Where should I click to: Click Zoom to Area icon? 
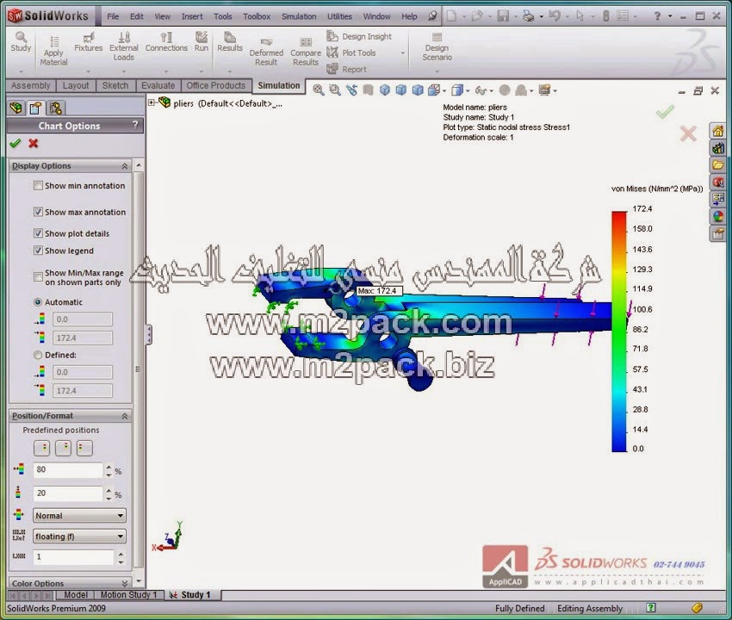tap(335, 90)
